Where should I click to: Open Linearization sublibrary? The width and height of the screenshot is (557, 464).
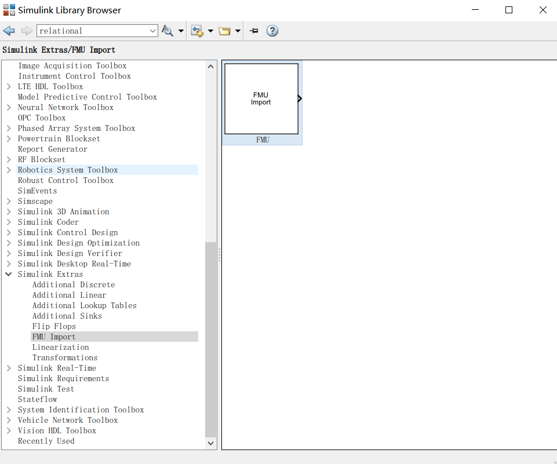(61, 347)
